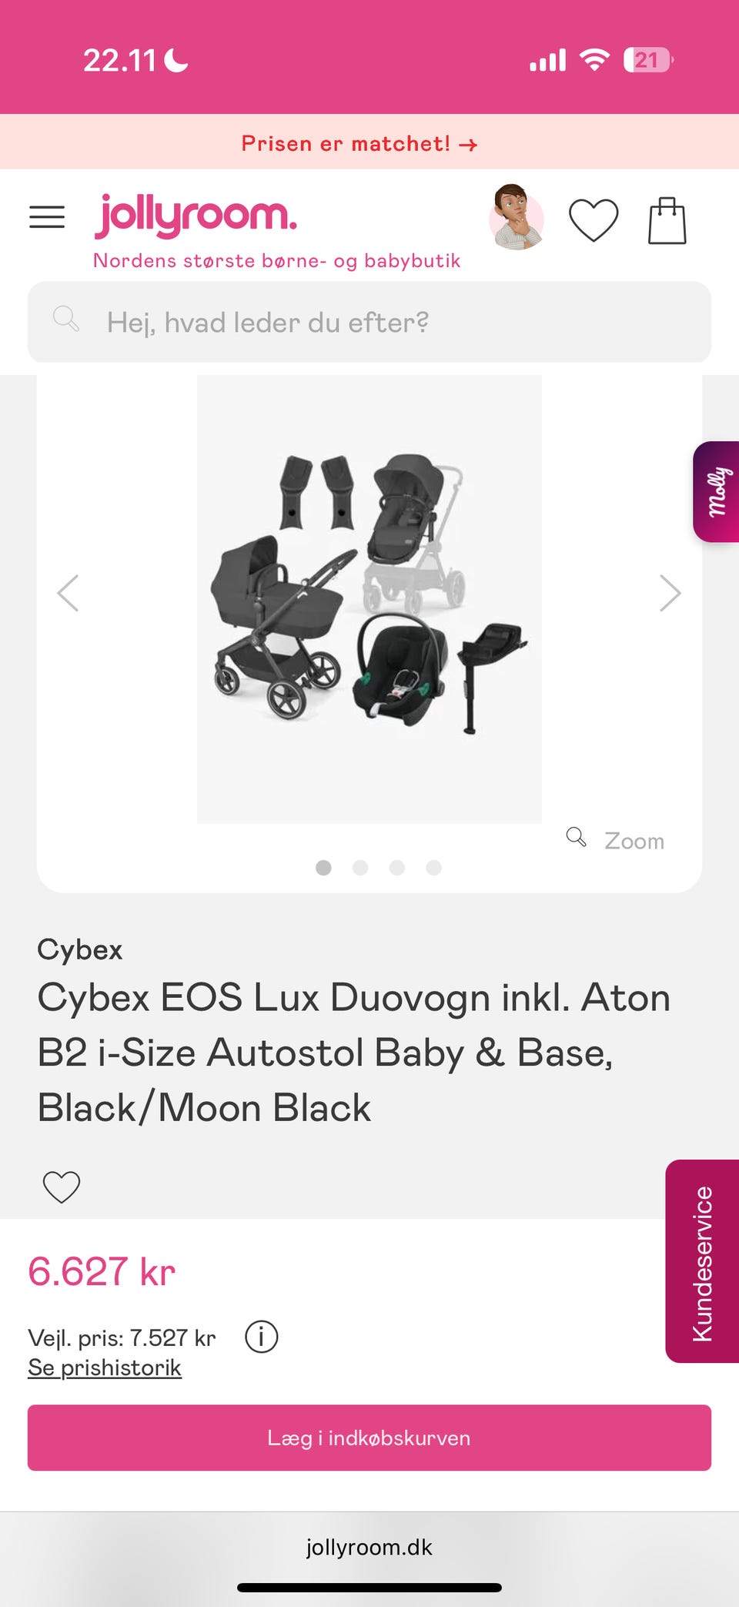Open the hamburger navigation menu

coord(47,218)
